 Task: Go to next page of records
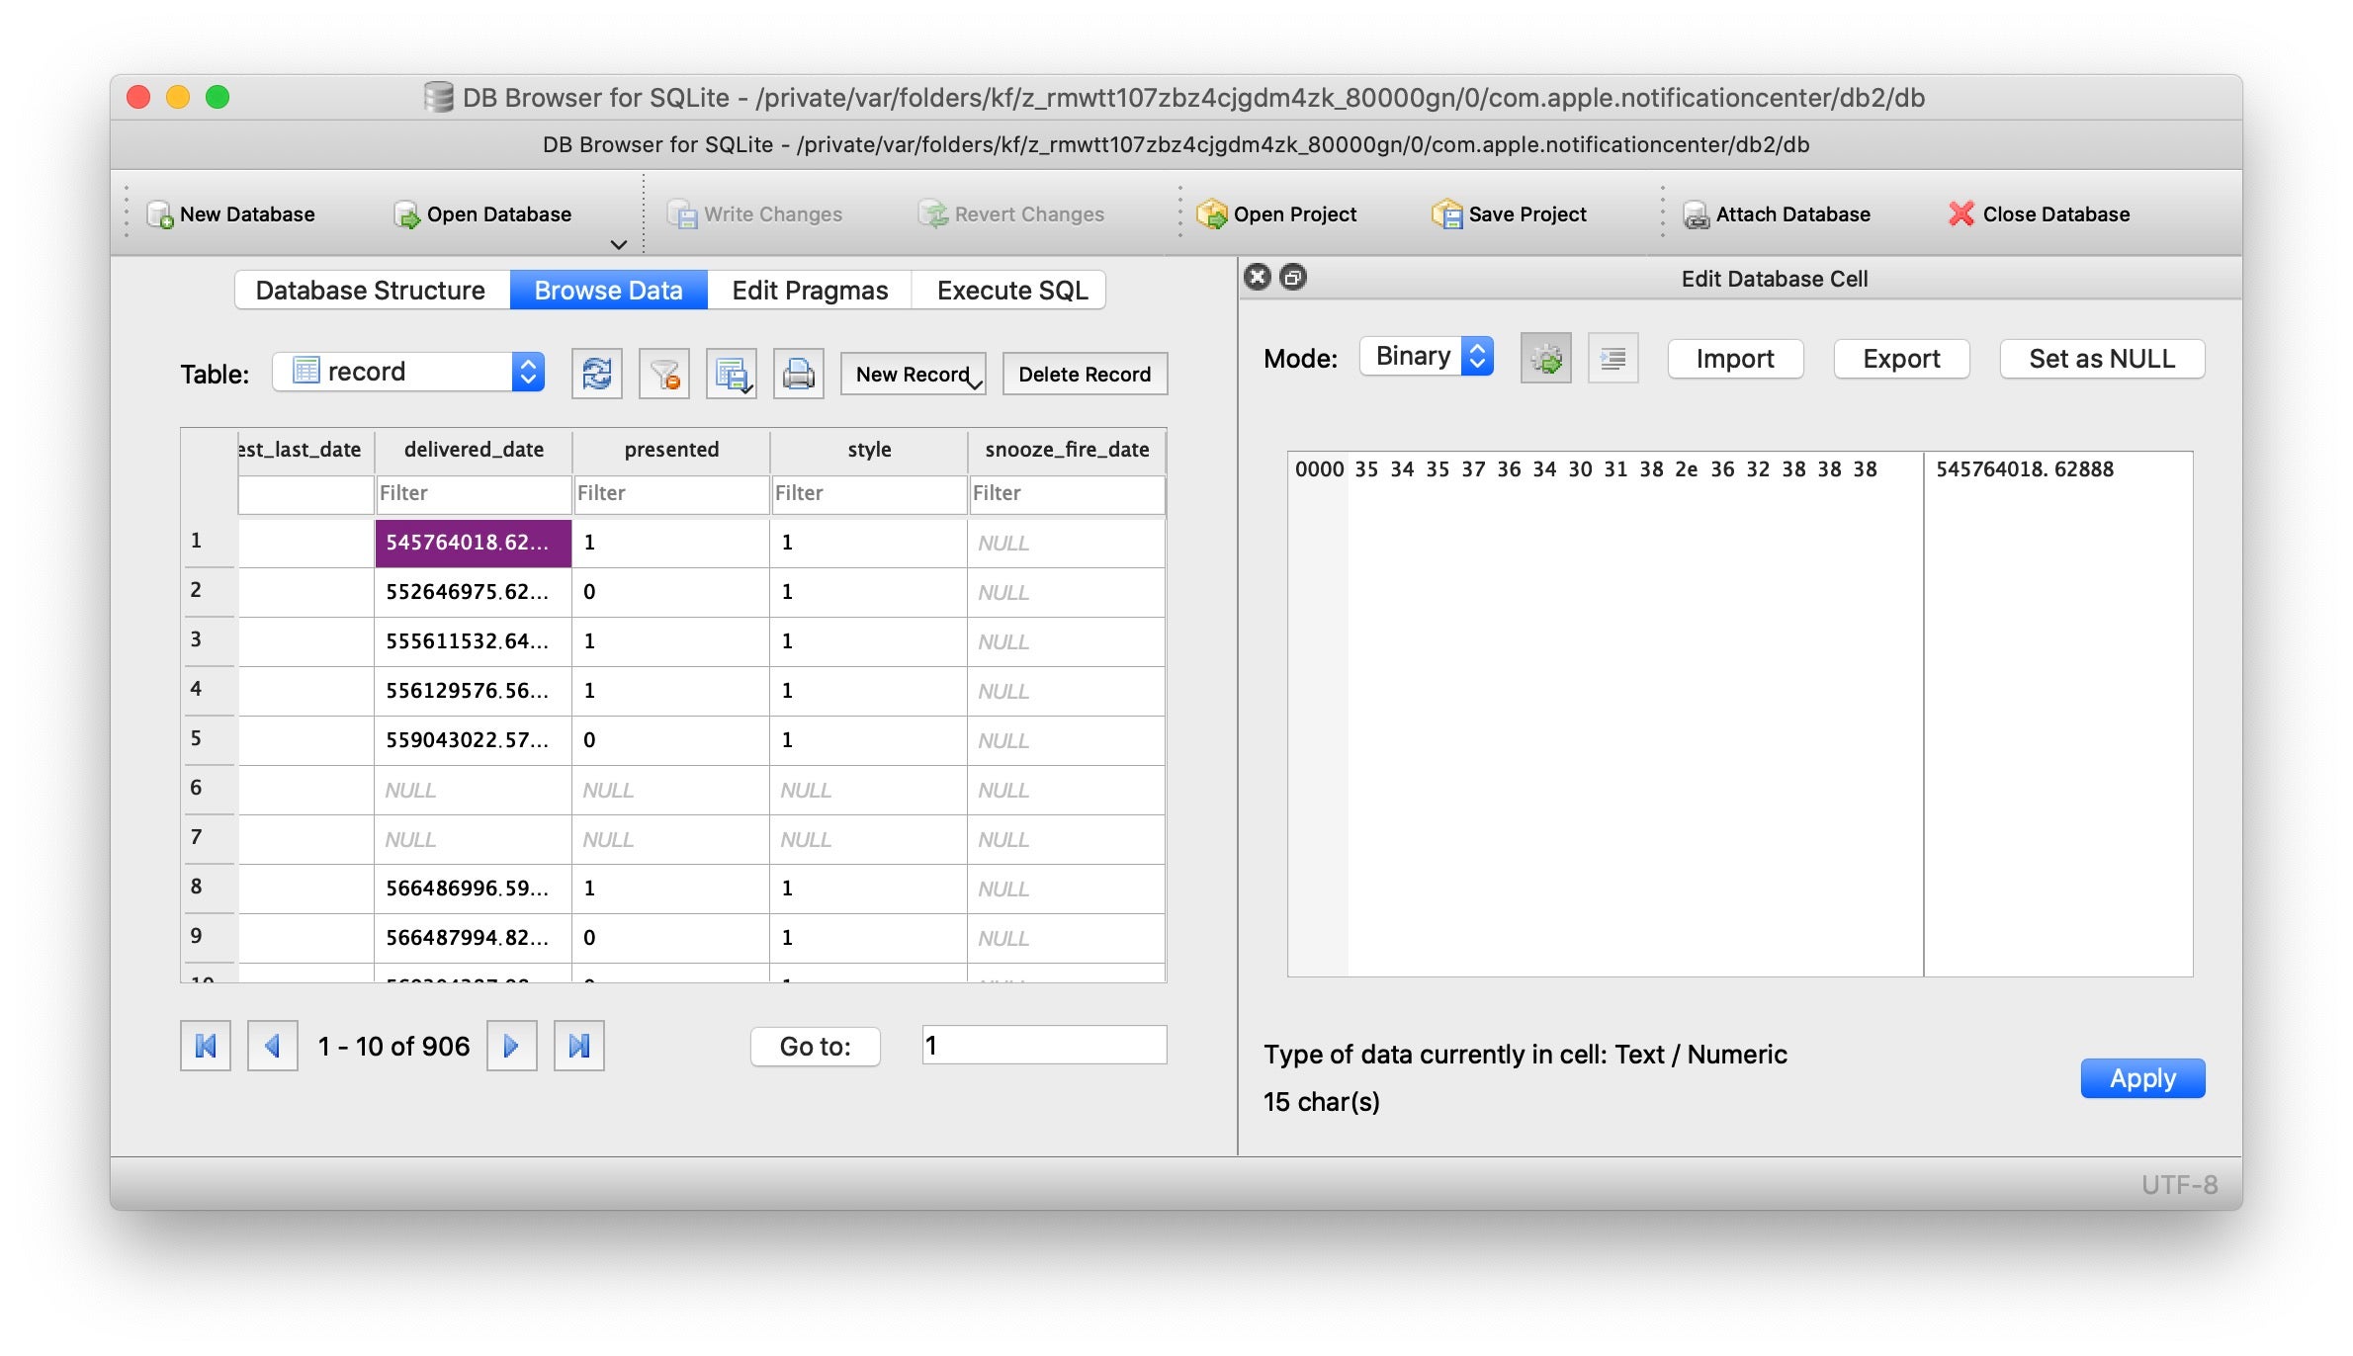[x=511, y=1046]
